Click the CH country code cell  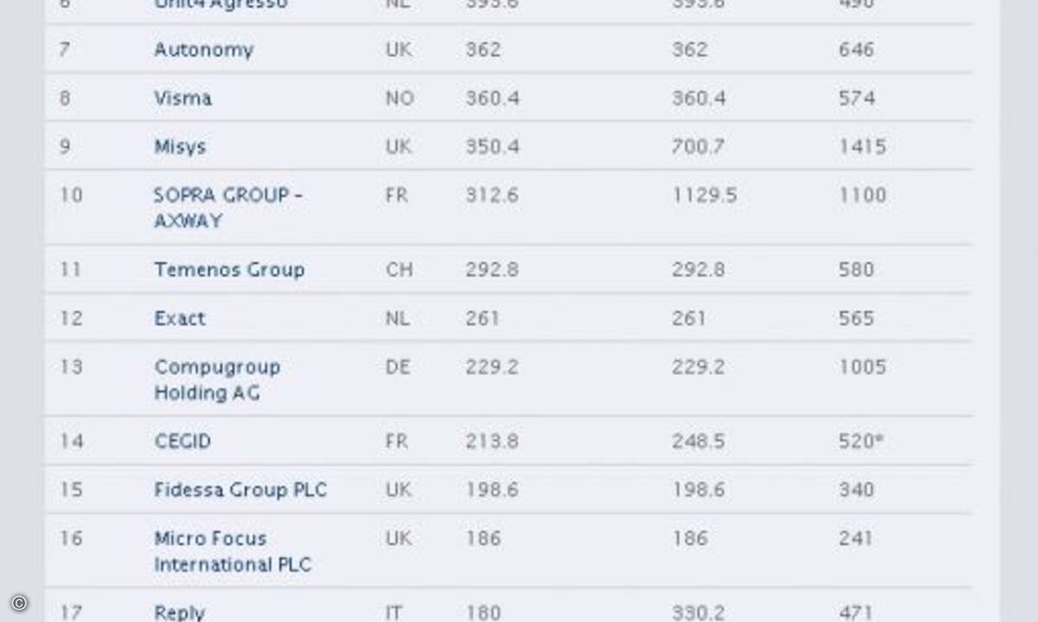coord(400,270)
